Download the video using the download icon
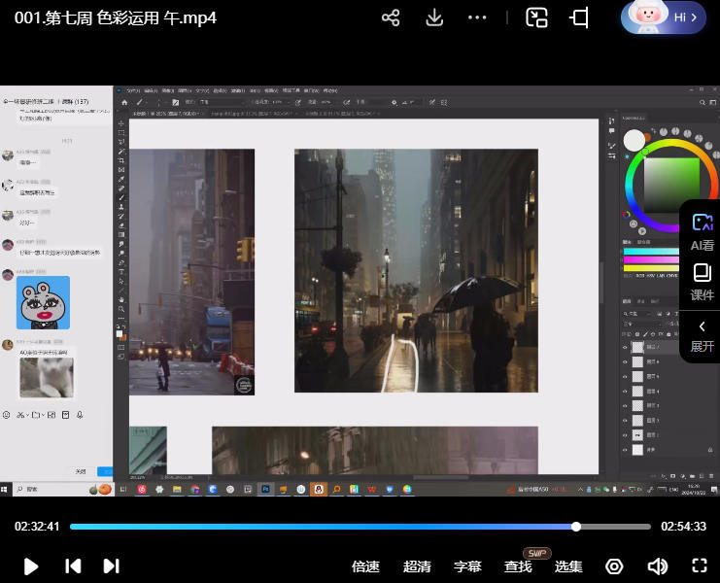This screenshot has width=720, height=583. [434, 18]
